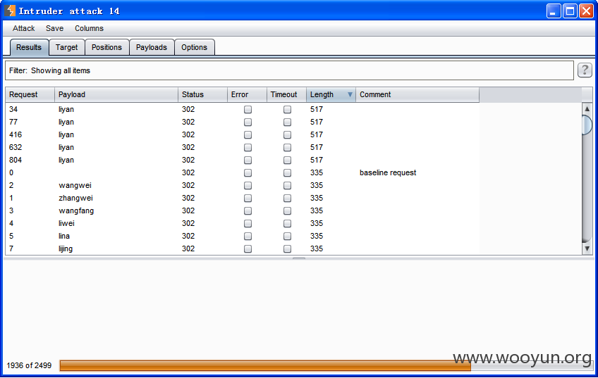Sort by the Comment column header

[417, 94]
